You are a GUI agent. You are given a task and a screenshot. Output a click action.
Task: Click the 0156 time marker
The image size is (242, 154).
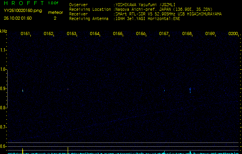140,33
